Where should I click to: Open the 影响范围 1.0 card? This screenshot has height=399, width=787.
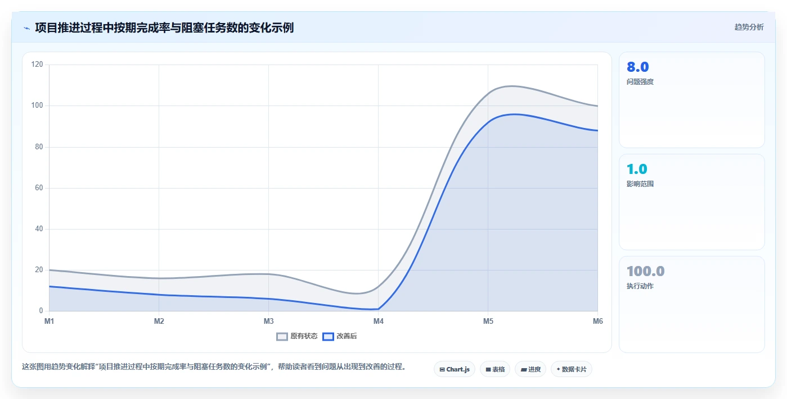(x=692, y=202)
